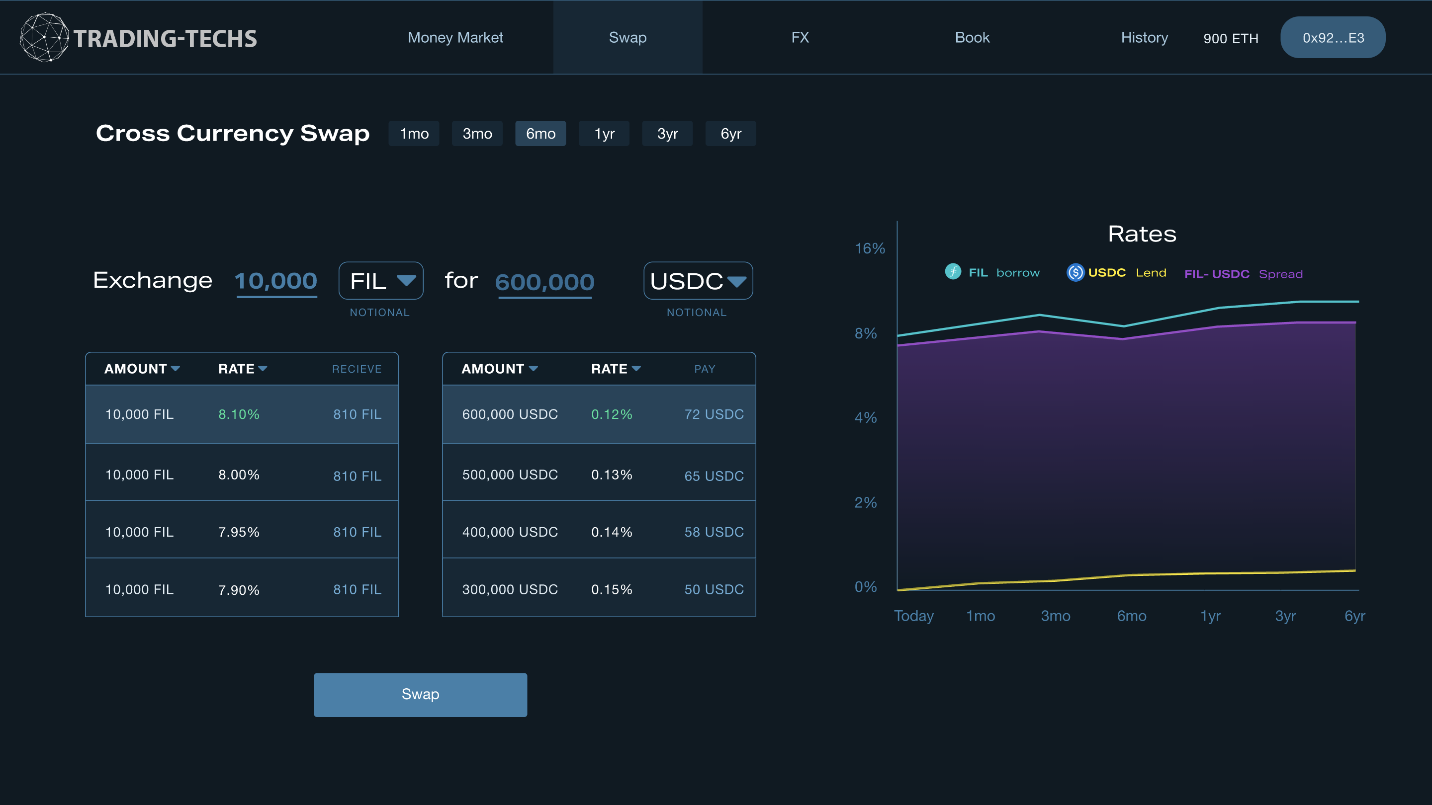Click the USDC coin icon in chart legend
This screenshot has width=1432, height=805.
1075,272
